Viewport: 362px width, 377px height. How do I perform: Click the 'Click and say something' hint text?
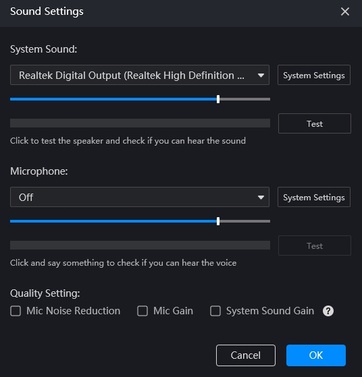pos(124,263)
